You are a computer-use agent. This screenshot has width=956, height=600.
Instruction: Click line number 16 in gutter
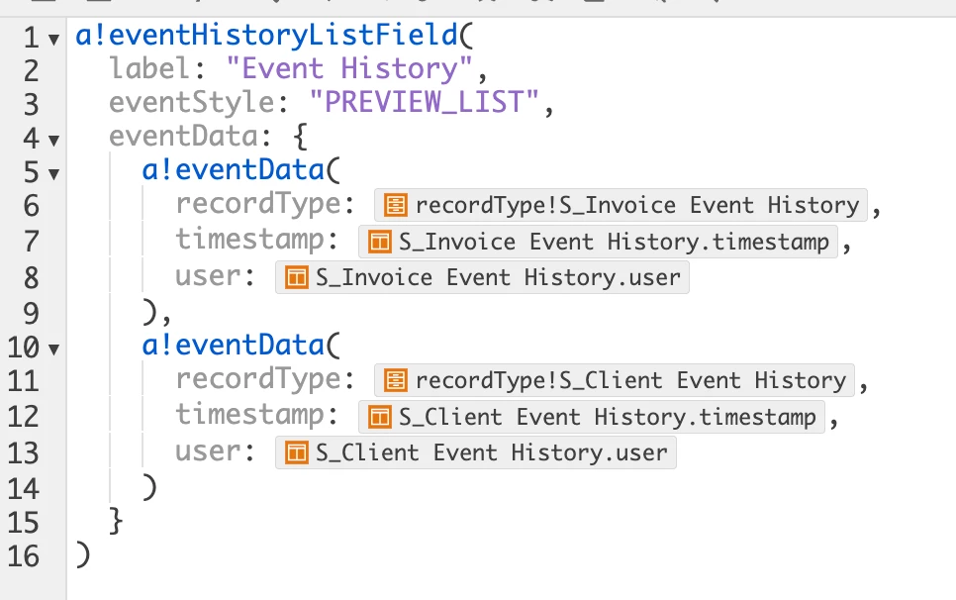click(23, 556)
